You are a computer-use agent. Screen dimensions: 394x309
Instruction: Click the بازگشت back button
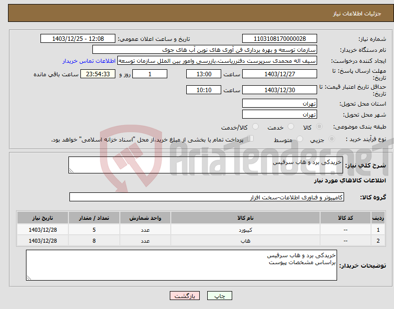pos(185,296)
